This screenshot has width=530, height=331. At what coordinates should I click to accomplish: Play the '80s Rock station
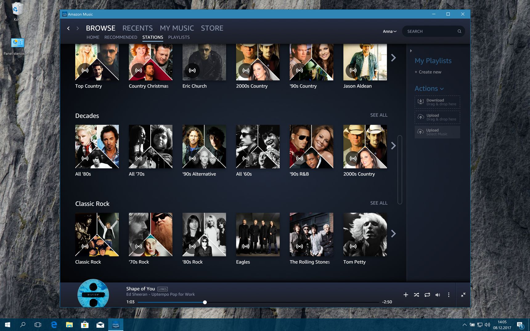(x=192, y=246)
